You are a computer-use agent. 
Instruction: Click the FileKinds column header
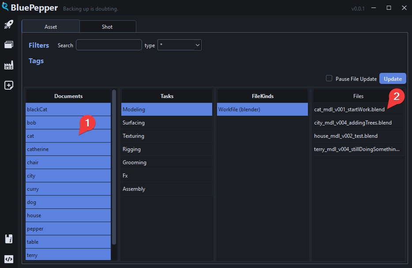262,96
